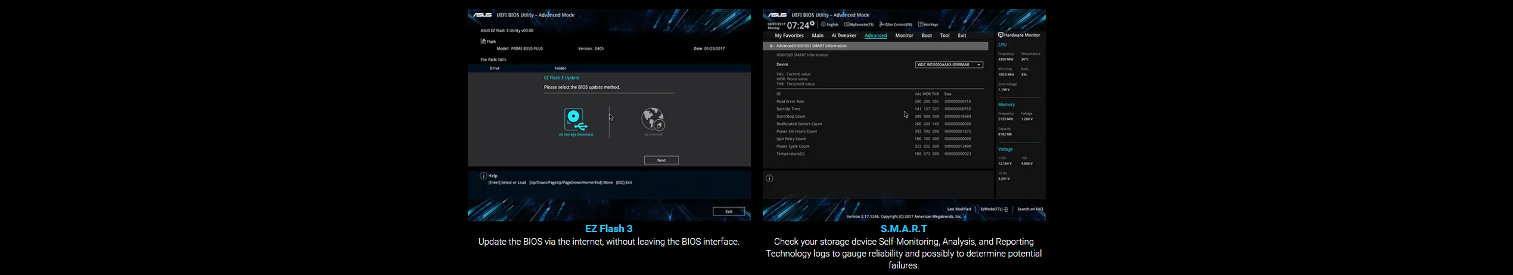Image resolution: width=1513 pixels, height=275 pixels.
Task: Click the back arrow beside Advanced\HDD/SSD SMART Information
Action: pos(771,46)
